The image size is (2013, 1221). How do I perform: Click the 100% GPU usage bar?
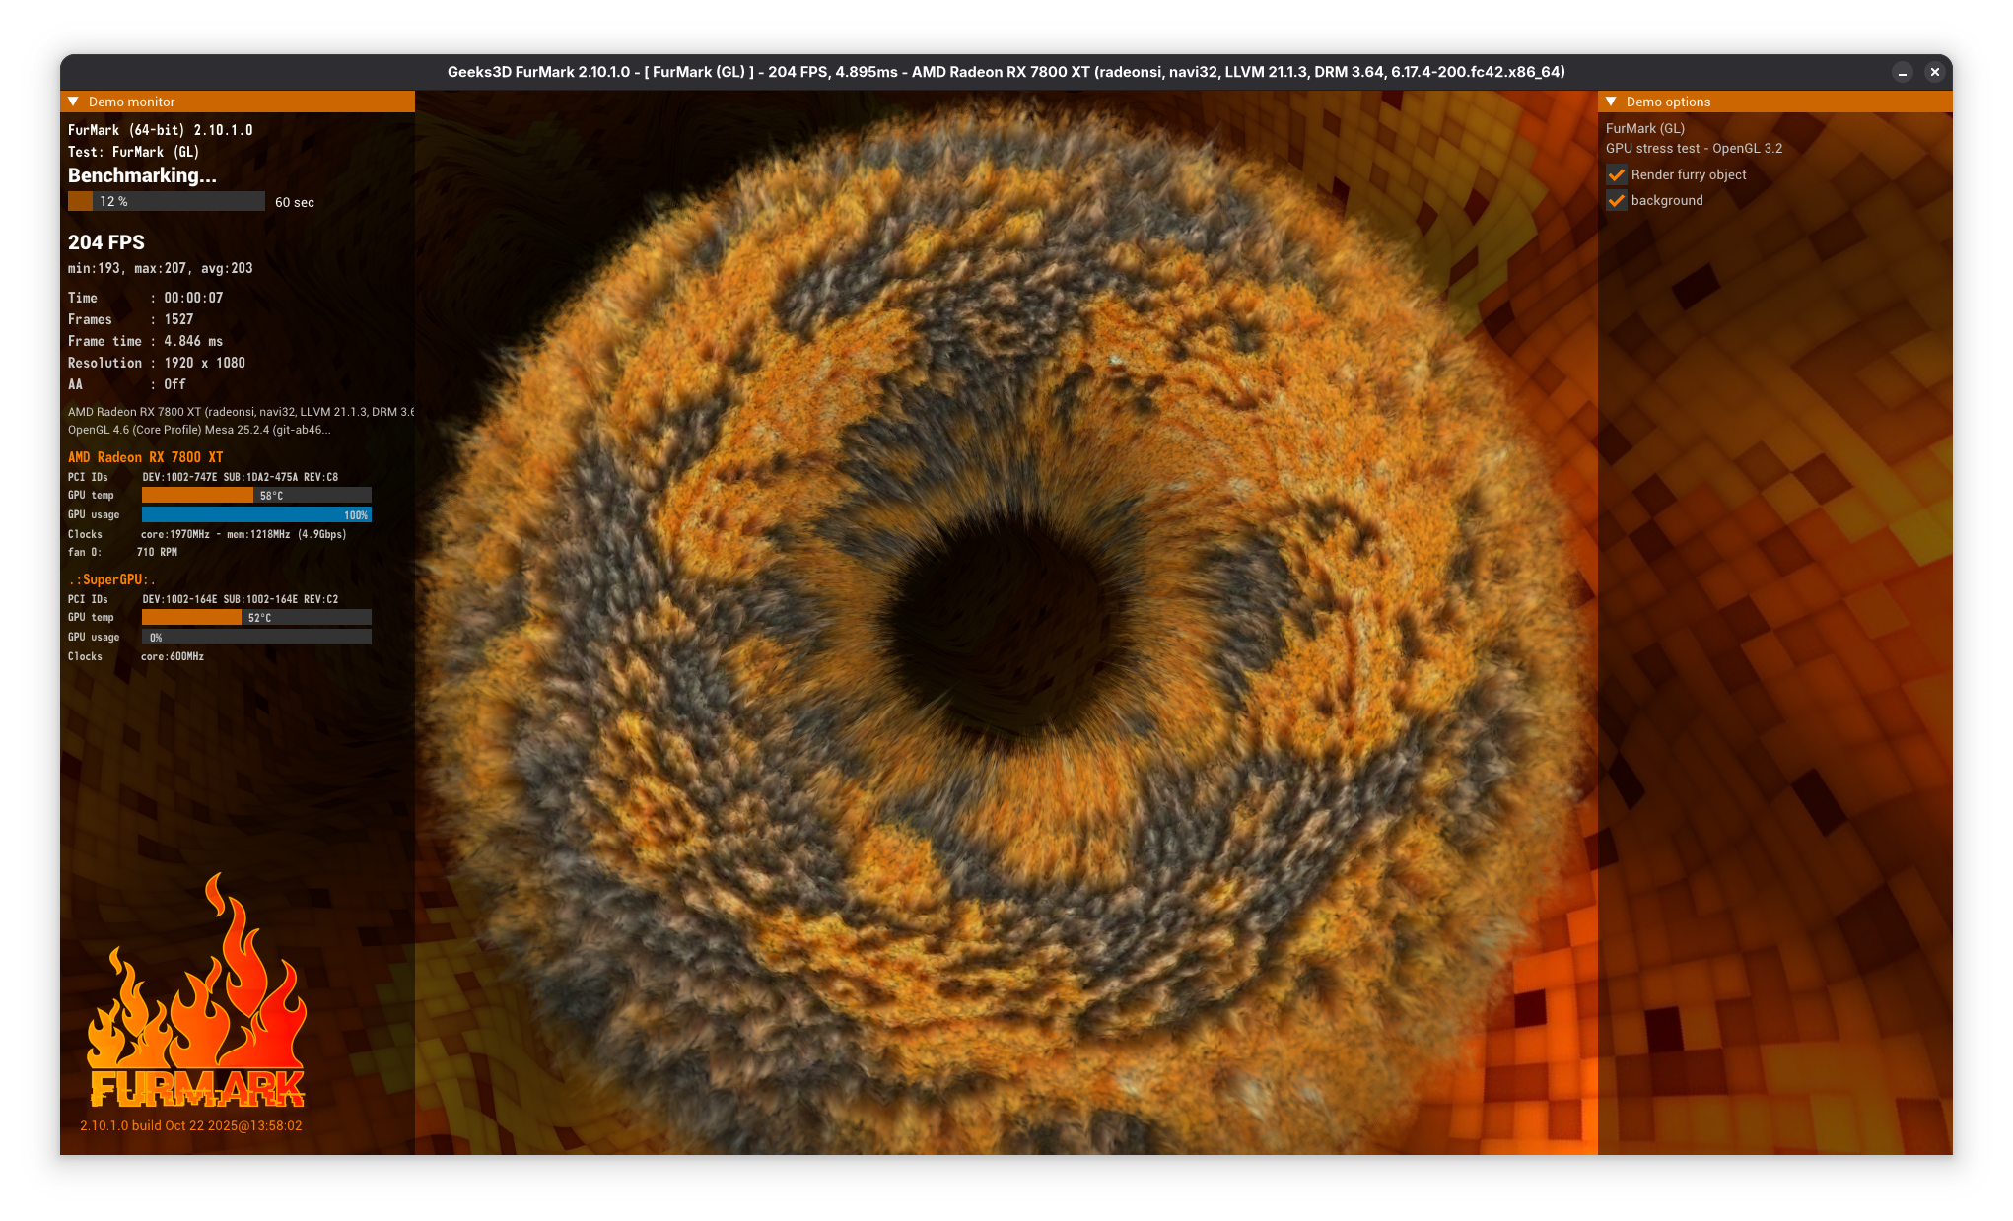[x=256, y=514]
